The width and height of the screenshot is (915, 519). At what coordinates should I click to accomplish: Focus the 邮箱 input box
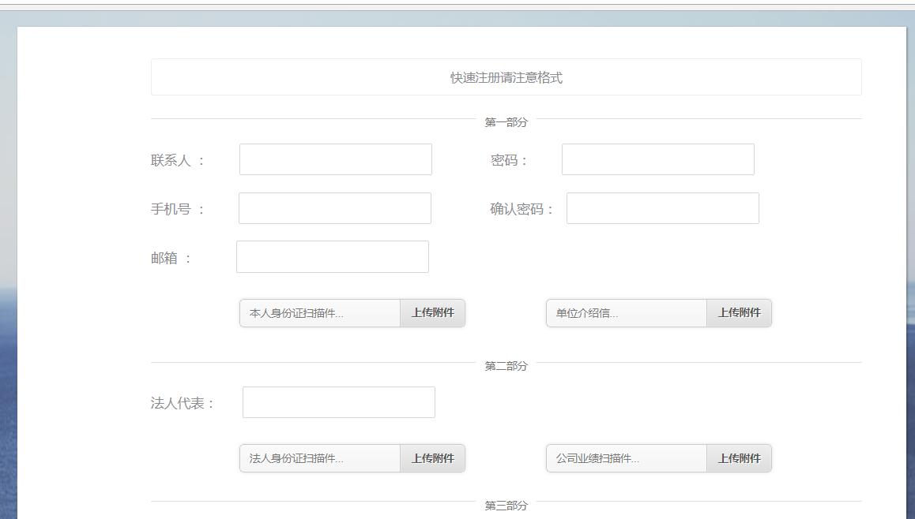332,257
